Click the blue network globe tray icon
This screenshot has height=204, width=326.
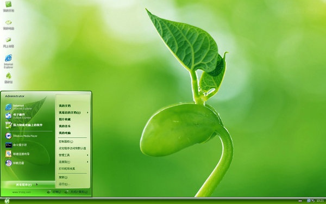[x=309, y=200]
